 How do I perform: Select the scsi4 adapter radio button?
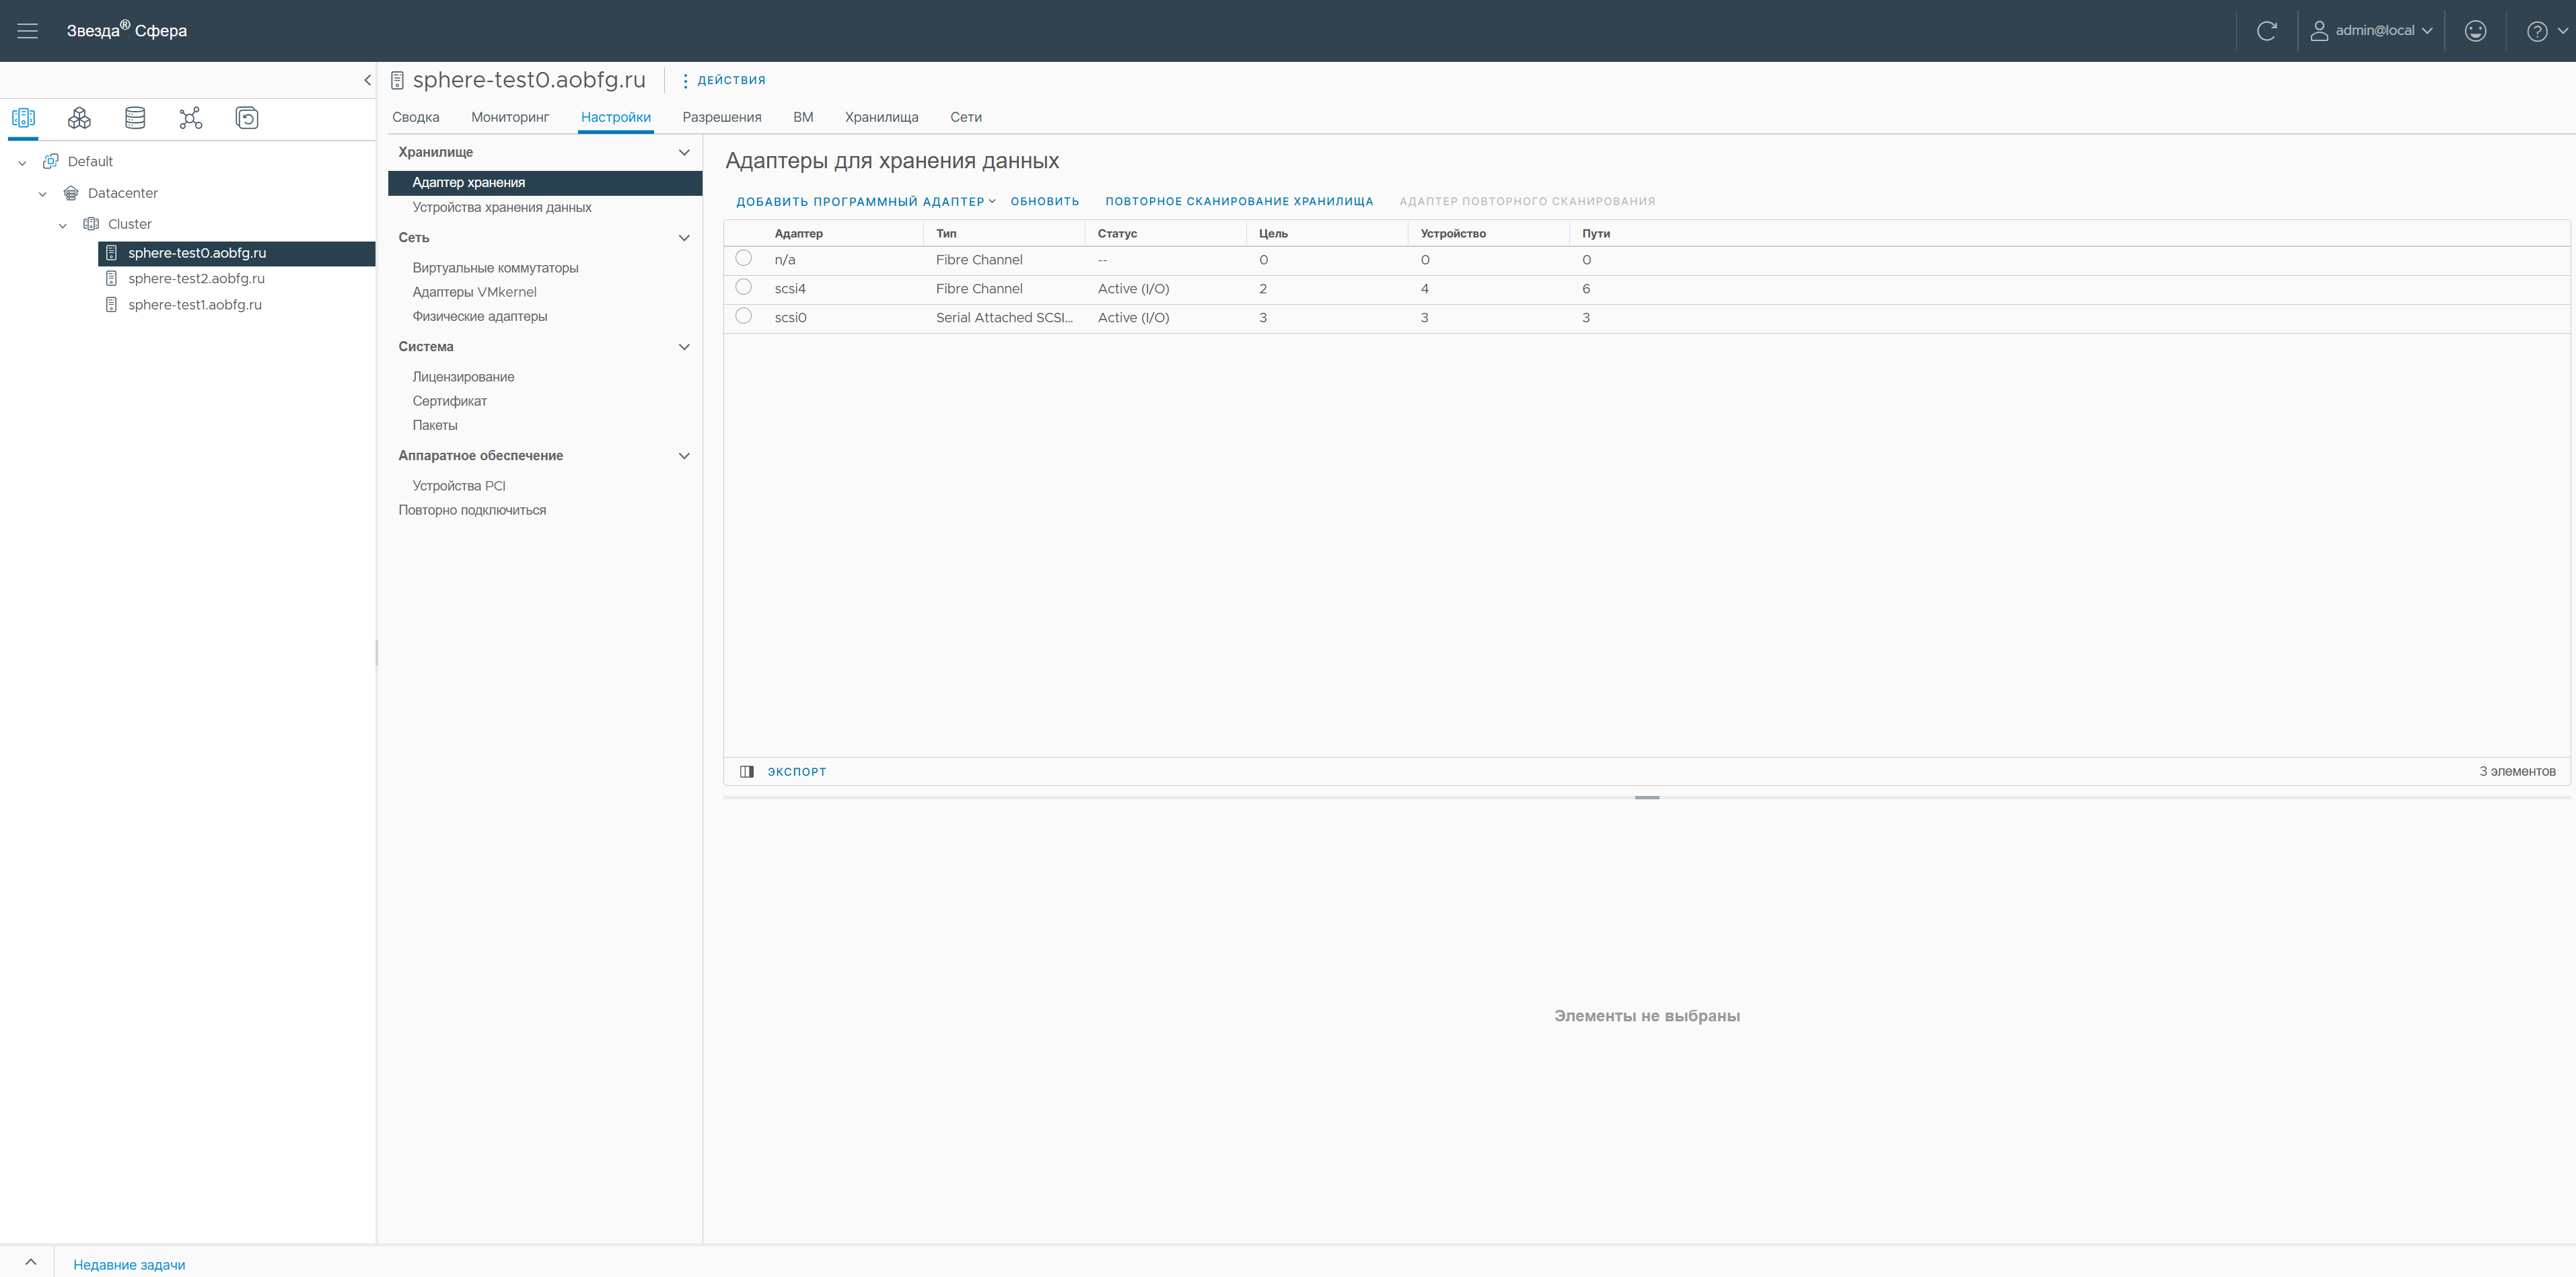(743, 287)
